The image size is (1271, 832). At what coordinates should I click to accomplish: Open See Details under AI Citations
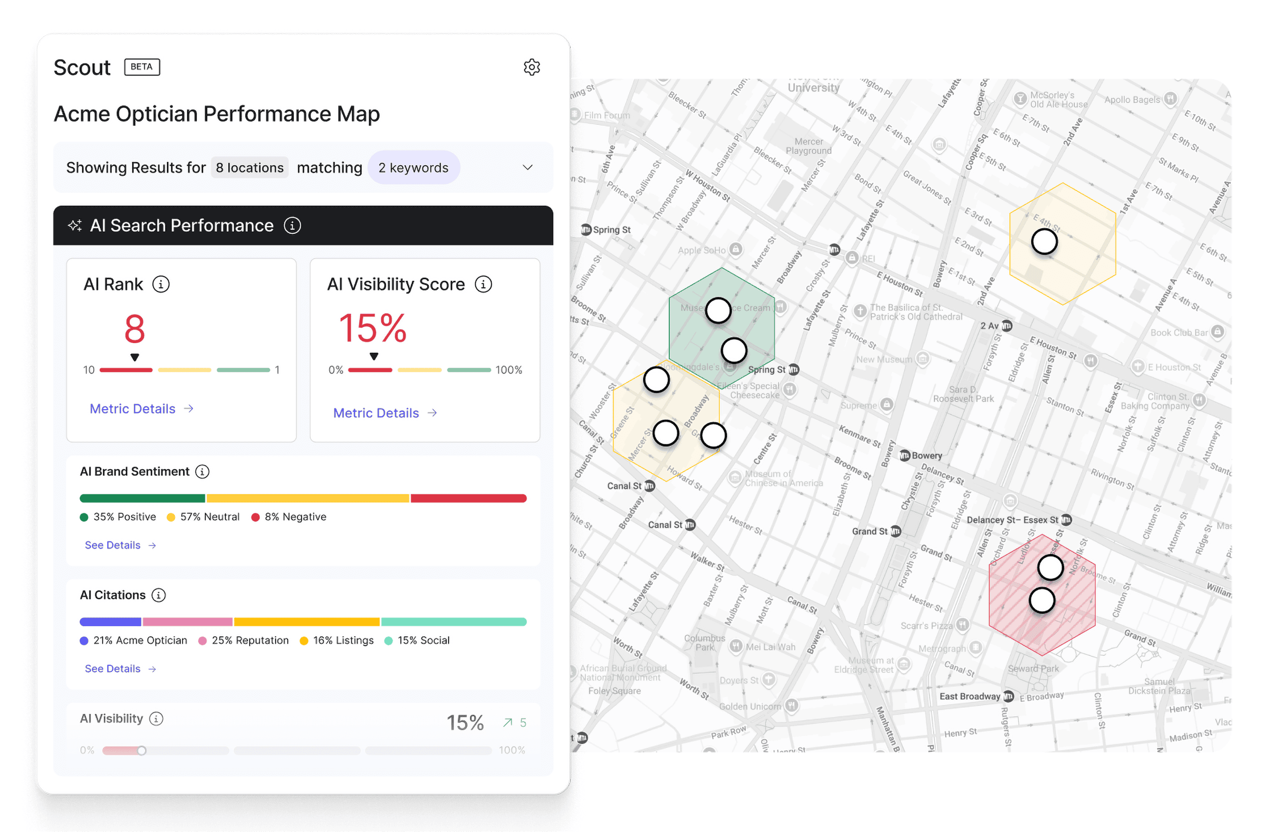(120, 668)
